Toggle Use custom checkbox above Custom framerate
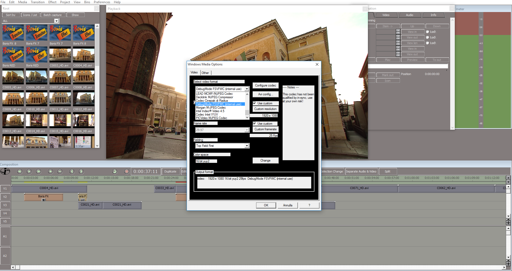 [255, 124]
